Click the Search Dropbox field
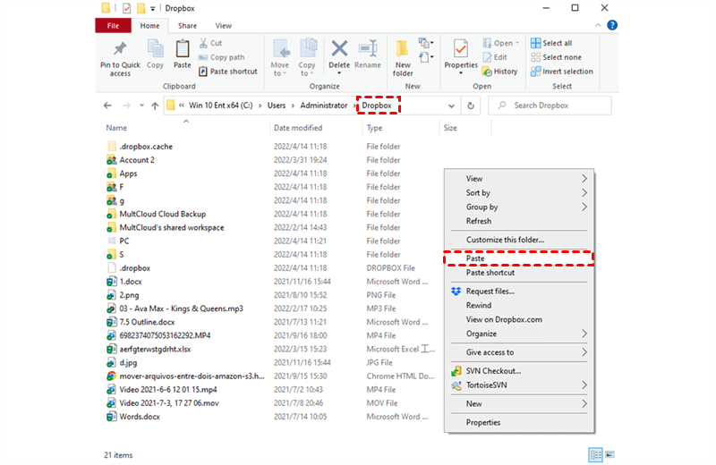Viewport: 716px width, 465px height. coord(550,106)
